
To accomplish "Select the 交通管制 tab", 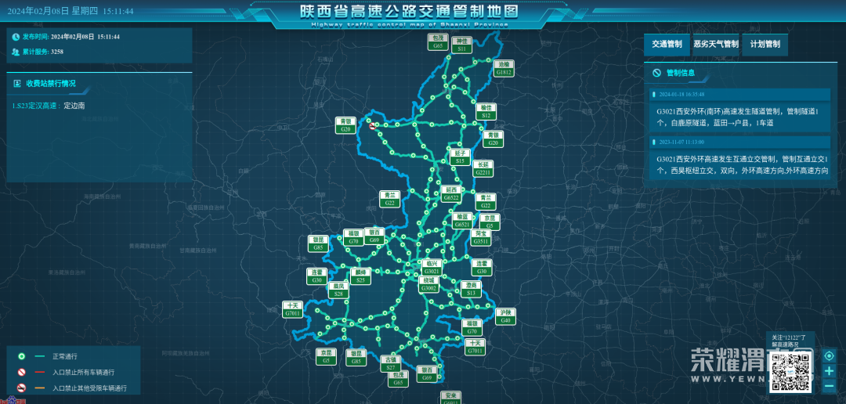I will click(667, 45).
